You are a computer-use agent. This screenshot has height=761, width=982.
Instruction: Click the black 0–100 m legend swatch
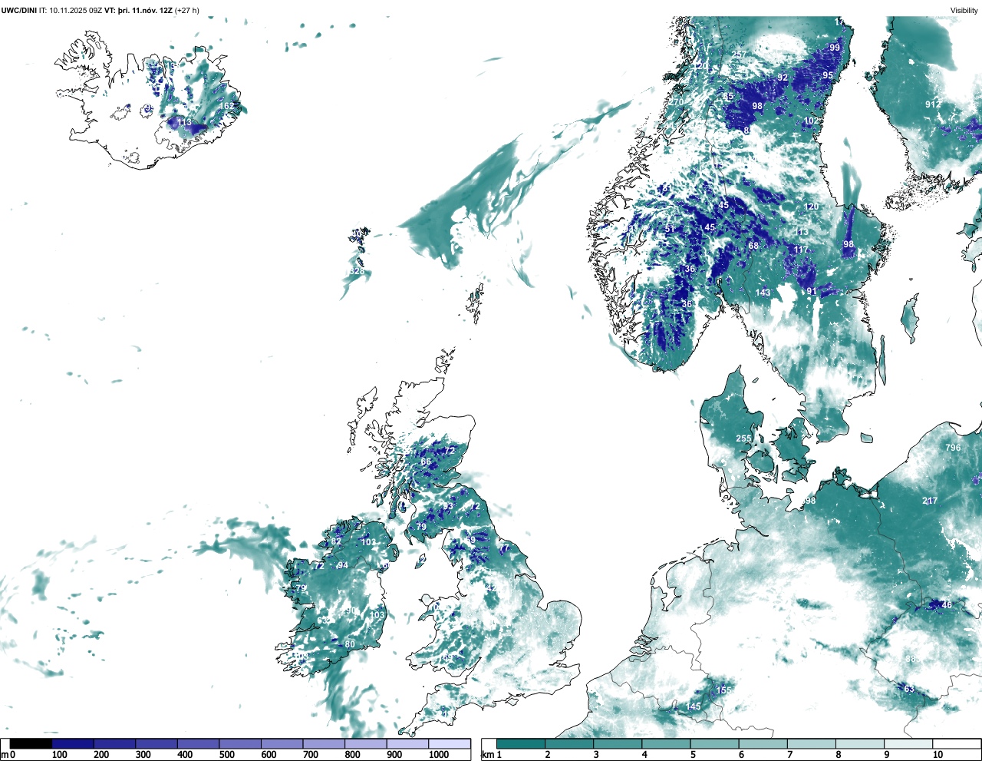coord(31,743)
